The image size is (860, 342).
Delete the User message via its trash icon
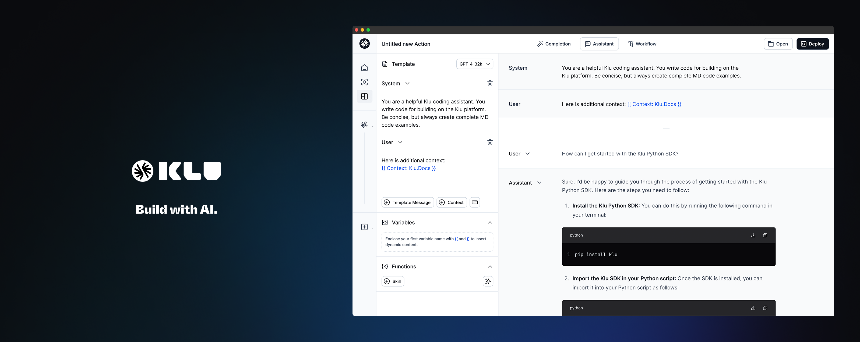click(490, 142)
